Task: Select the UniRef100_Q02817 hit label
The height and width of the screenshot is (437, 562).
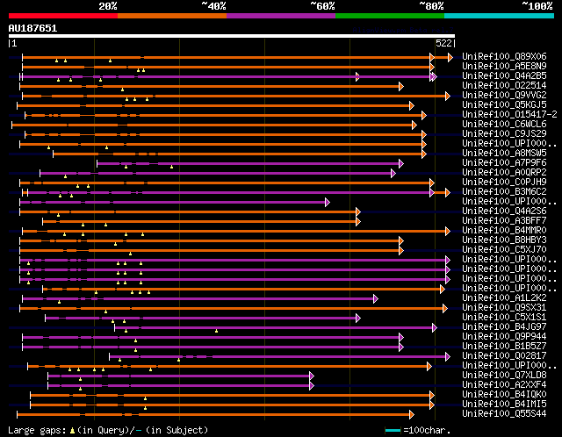Action: tap(504, 356)
